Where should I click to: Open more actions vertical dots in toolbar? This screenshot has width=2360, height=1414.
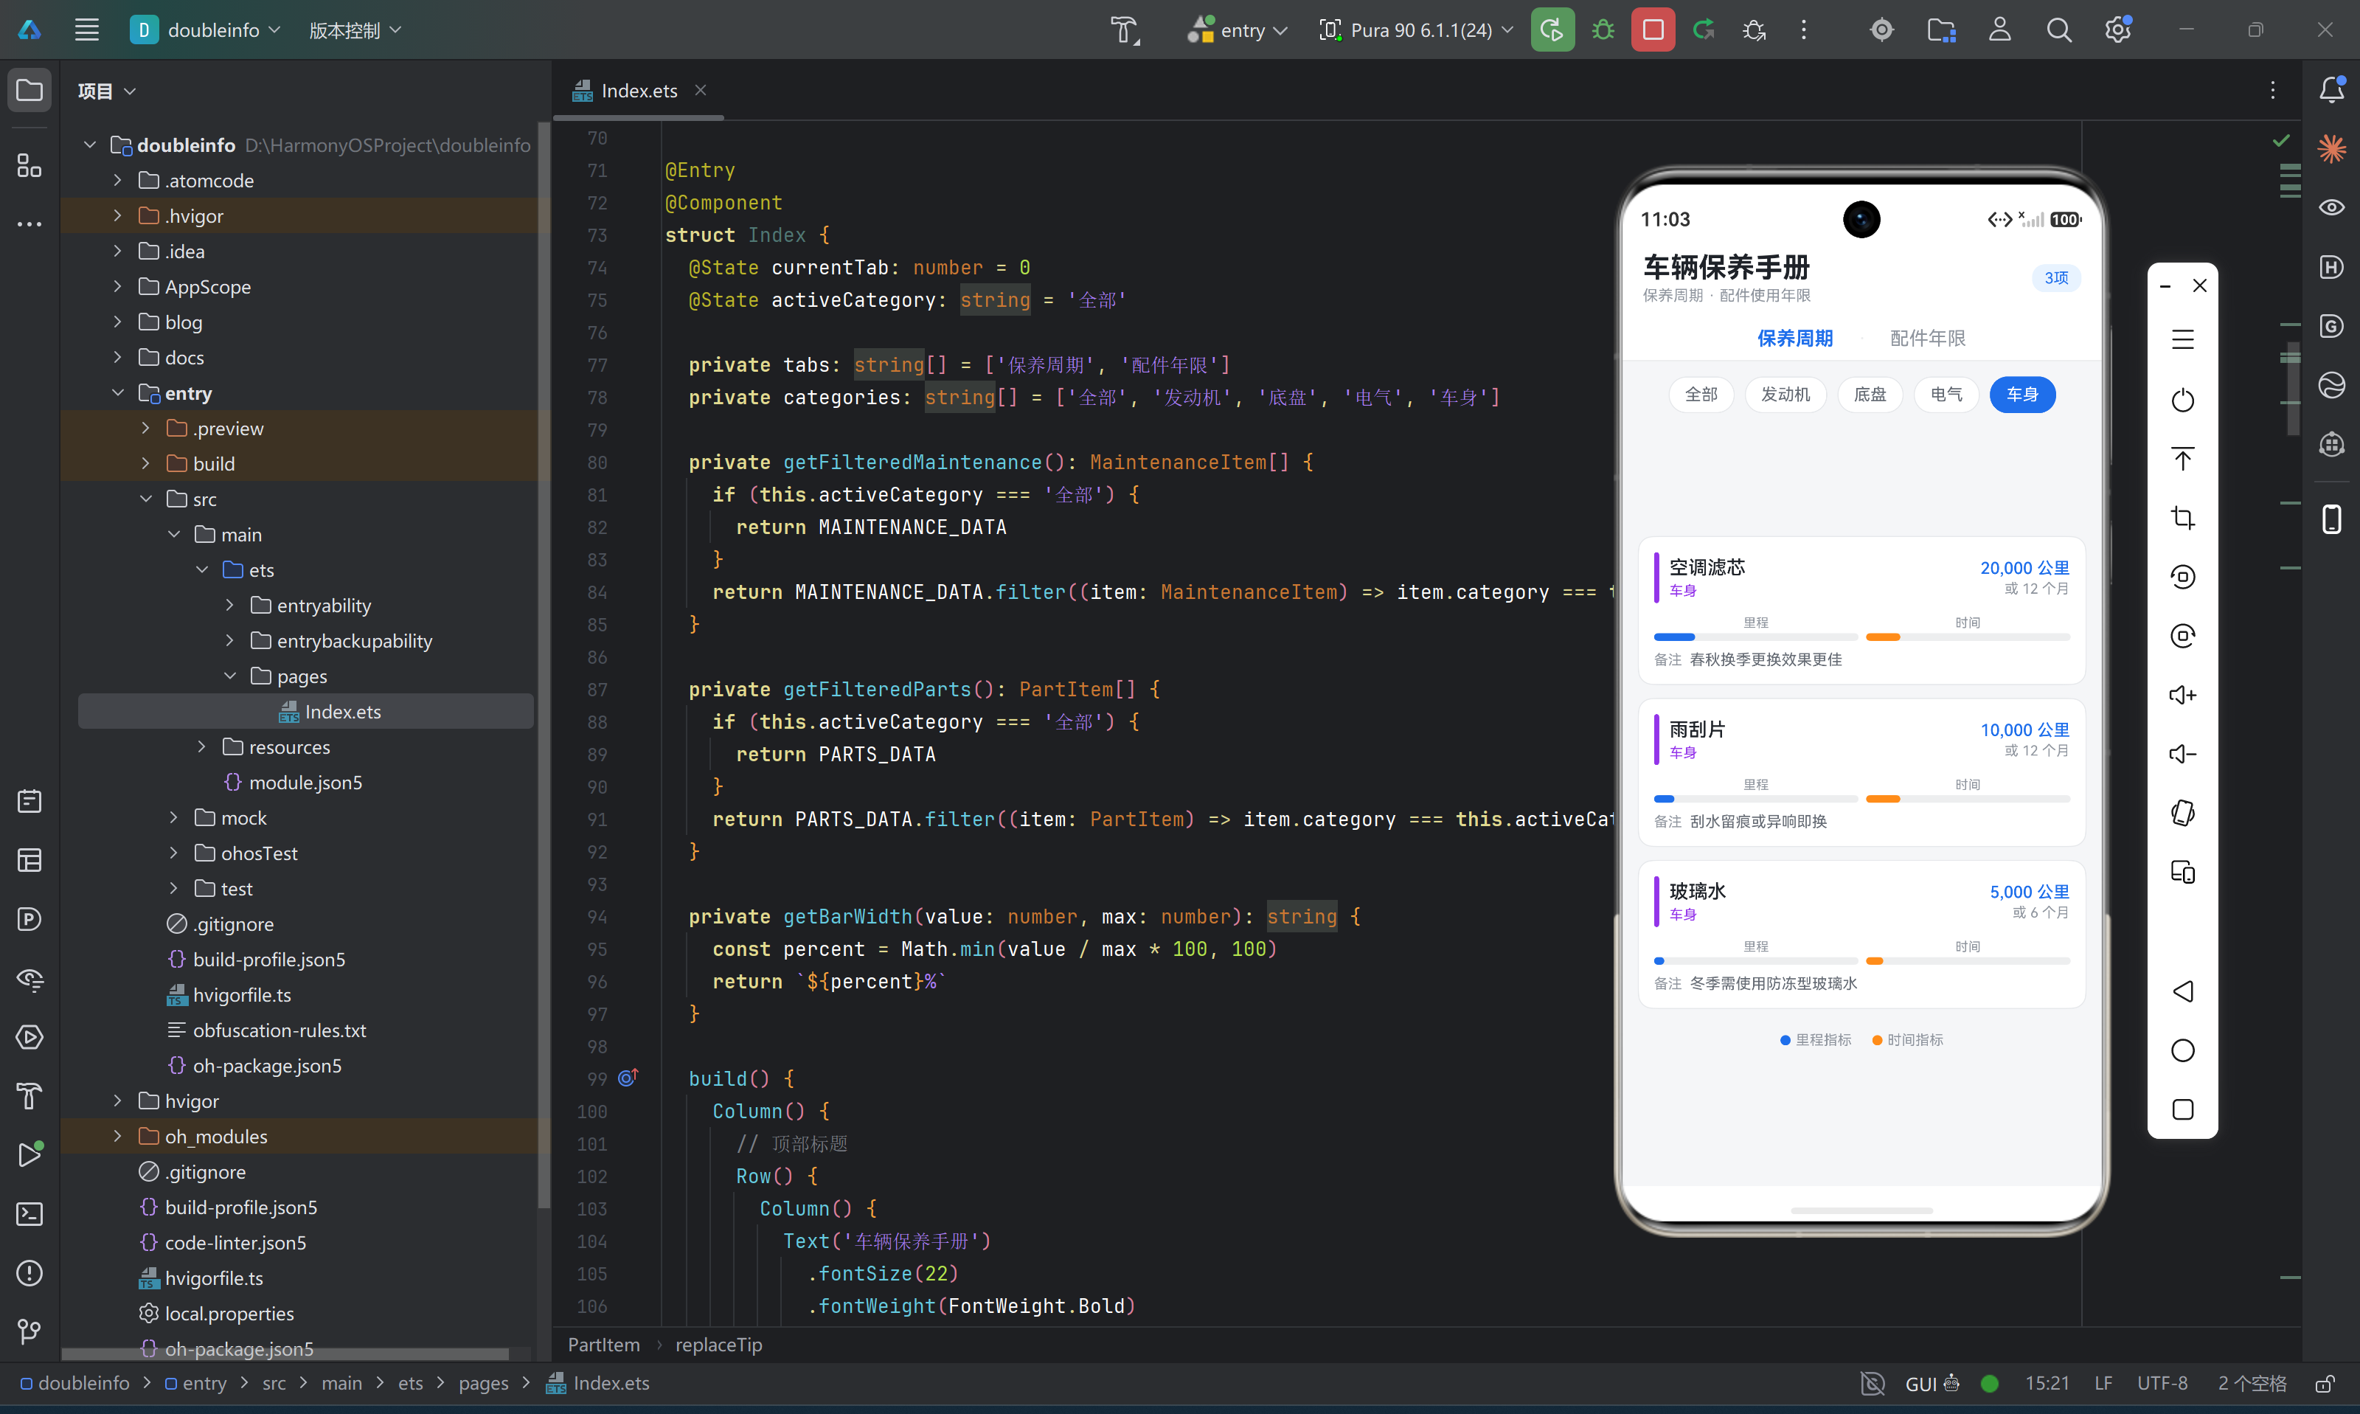pos(1804,30)
